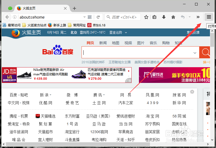Viewport: 216px width, 148px height.
Task: Click the Baidu orange search button
Action: 205,52
